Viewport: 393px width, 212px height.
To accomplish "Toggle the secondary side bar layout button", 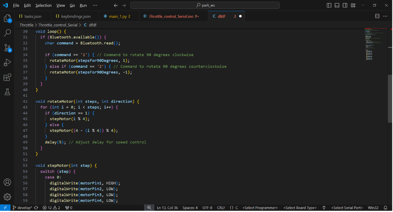I will coord(345,5).
